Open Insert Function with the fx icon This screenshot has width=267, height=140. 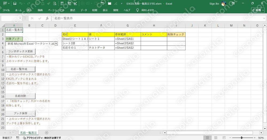tap(47, 18)
